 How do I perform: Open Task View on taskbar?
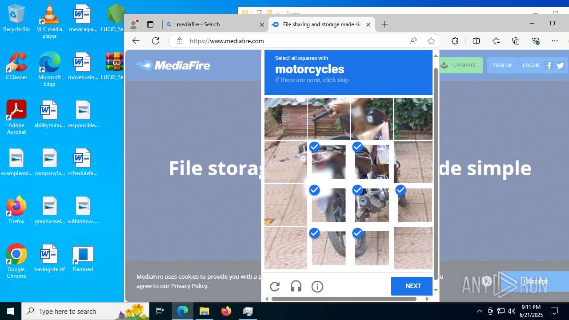coord(160,311)
